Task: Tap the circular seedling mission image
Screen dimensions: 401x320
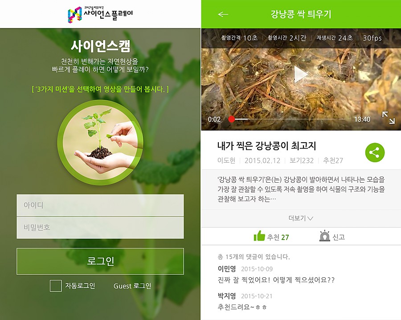Action: tap(100, 143)
